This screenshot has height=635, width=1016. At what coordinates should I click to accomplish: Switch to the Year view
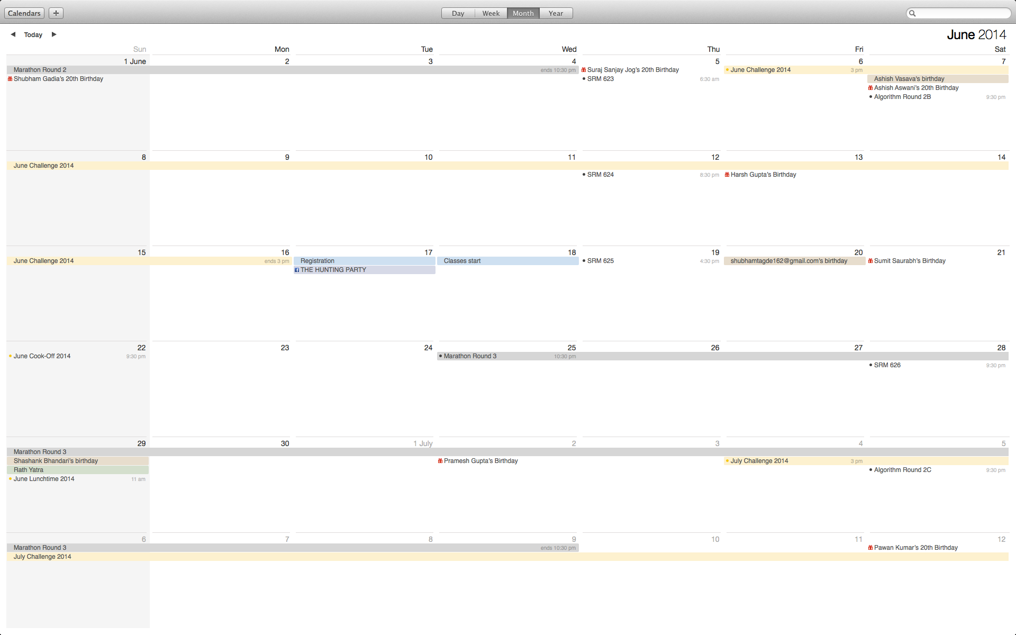[x=556, y=13]
